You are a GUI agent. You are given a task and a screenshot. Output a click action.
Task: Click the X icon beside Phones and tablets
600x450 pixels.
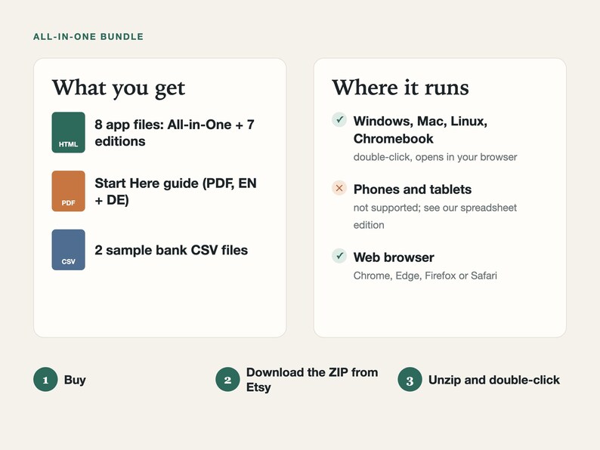[339, 188]
